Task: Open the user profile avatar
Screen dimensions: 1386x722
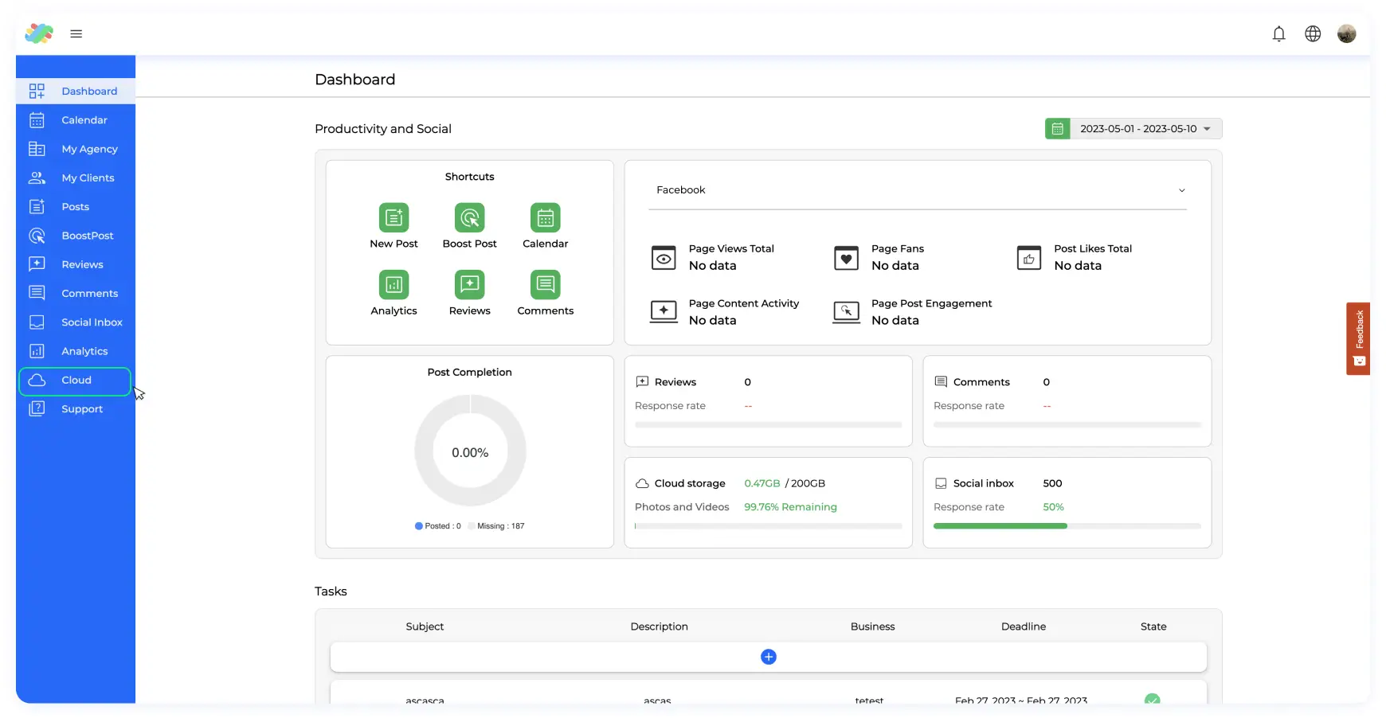Action: click(1346, 33)
